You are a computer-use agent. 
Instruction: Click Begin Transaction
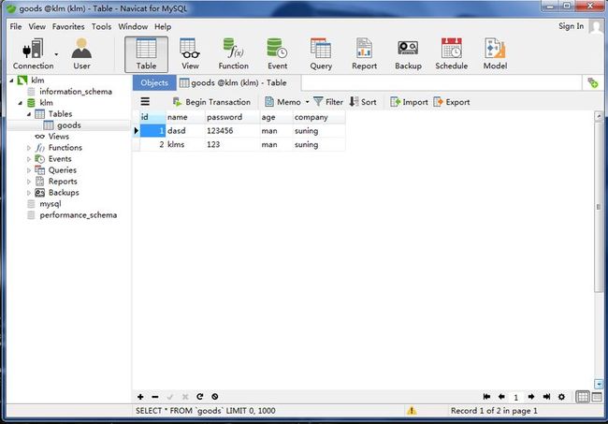click(211, 102)
